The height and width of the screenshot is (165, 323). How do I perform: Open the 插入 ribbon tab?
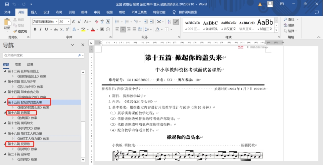(34, 12)
